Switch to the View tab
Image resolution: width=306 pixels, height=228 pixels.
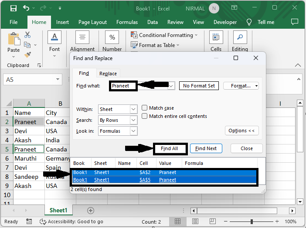[x=198, y=22]
